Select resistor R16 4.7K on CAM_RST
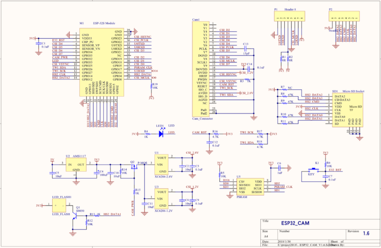The width and height of the screenshot is (381, 248). pyautogui.click(x=215, y=134)
